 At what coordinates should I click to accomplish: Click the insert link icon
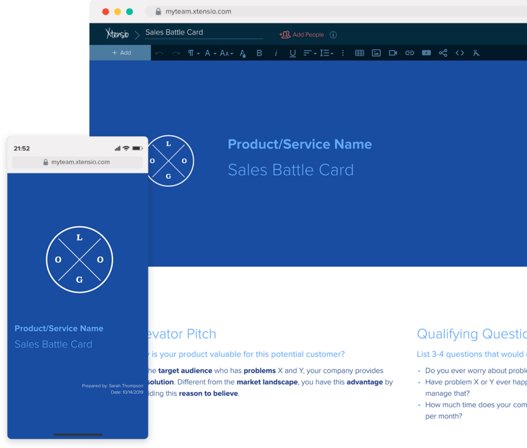(410, 53)
